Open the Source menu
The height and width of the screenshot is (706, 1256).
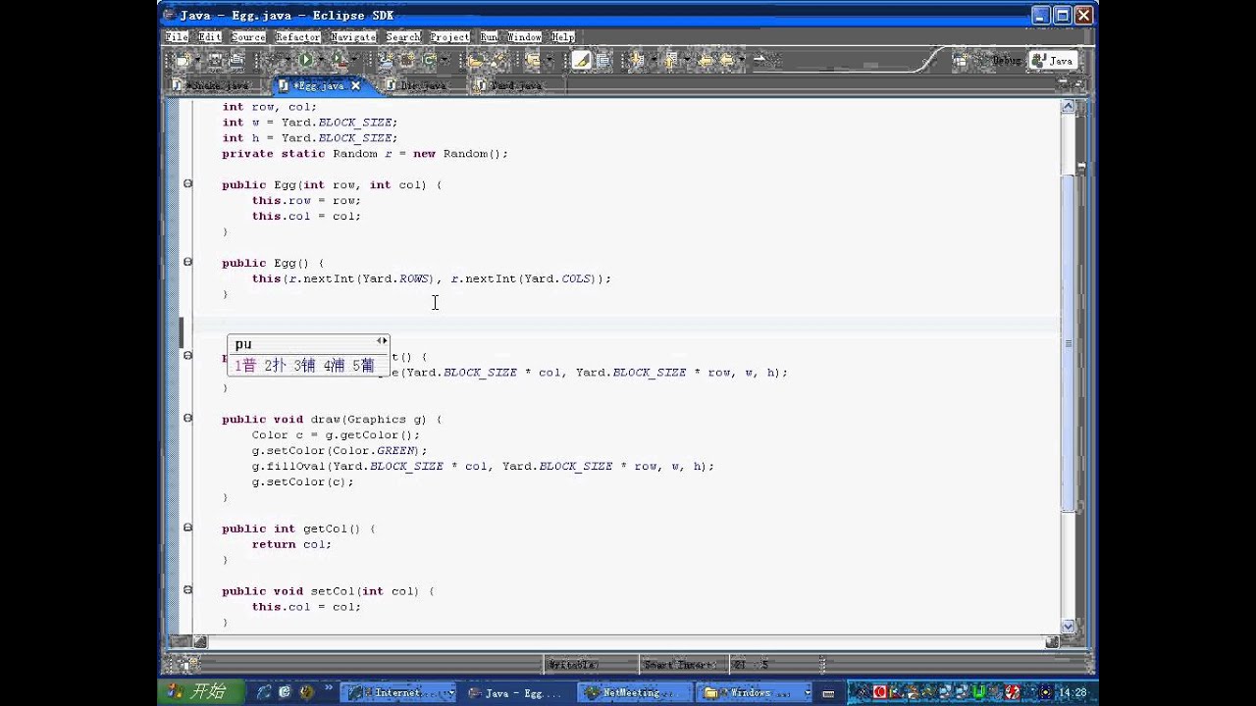[x=248, y=37]
